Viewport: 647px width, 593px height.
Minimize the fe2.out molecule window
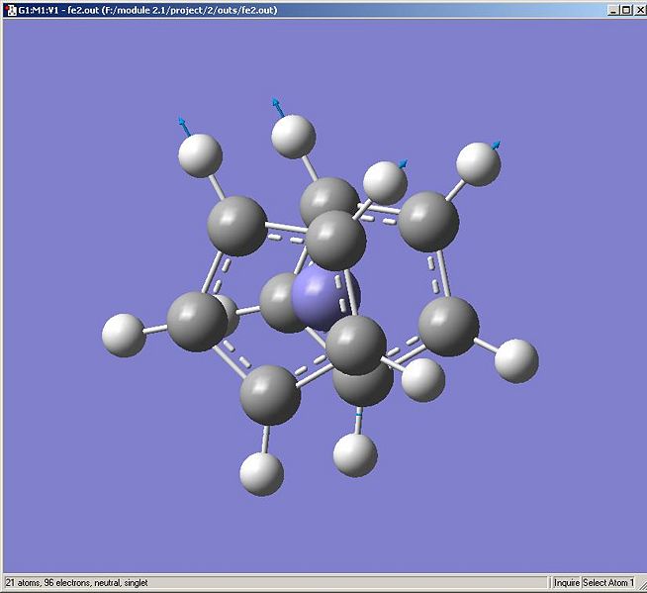click(x=614, y=10)
